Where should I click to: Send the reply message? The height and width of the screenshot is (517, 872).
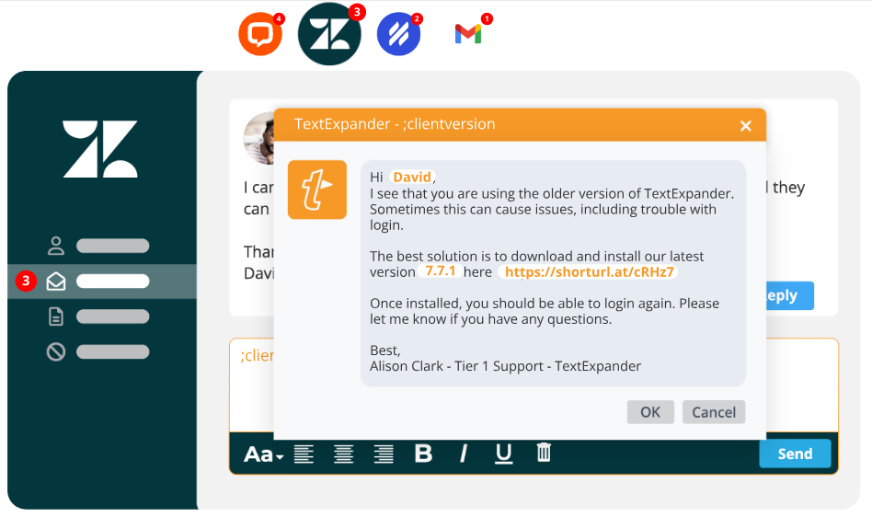(x=795, y=454)
